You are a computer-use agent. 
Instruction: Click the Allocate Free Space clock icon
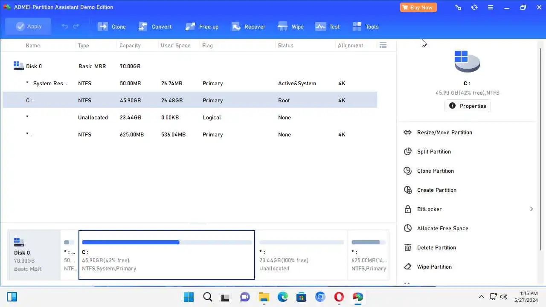click(x=408, y=228)
